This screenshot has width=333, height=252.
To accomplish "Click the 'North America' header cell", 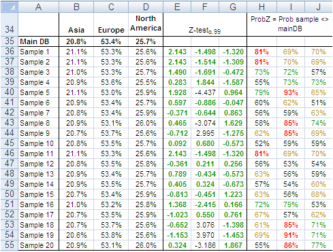I will coord(146,24).
